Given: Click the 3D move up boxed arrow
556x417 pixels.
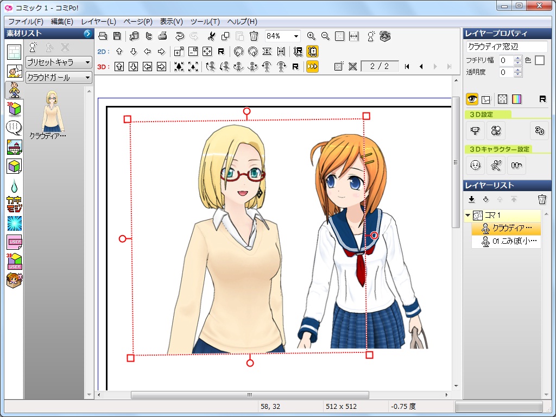Looking at the screenshot, I should 119,66.
